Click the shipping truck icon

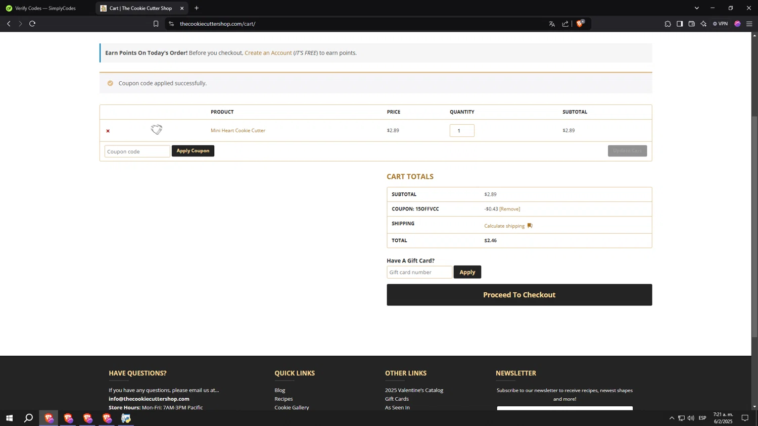530,226
